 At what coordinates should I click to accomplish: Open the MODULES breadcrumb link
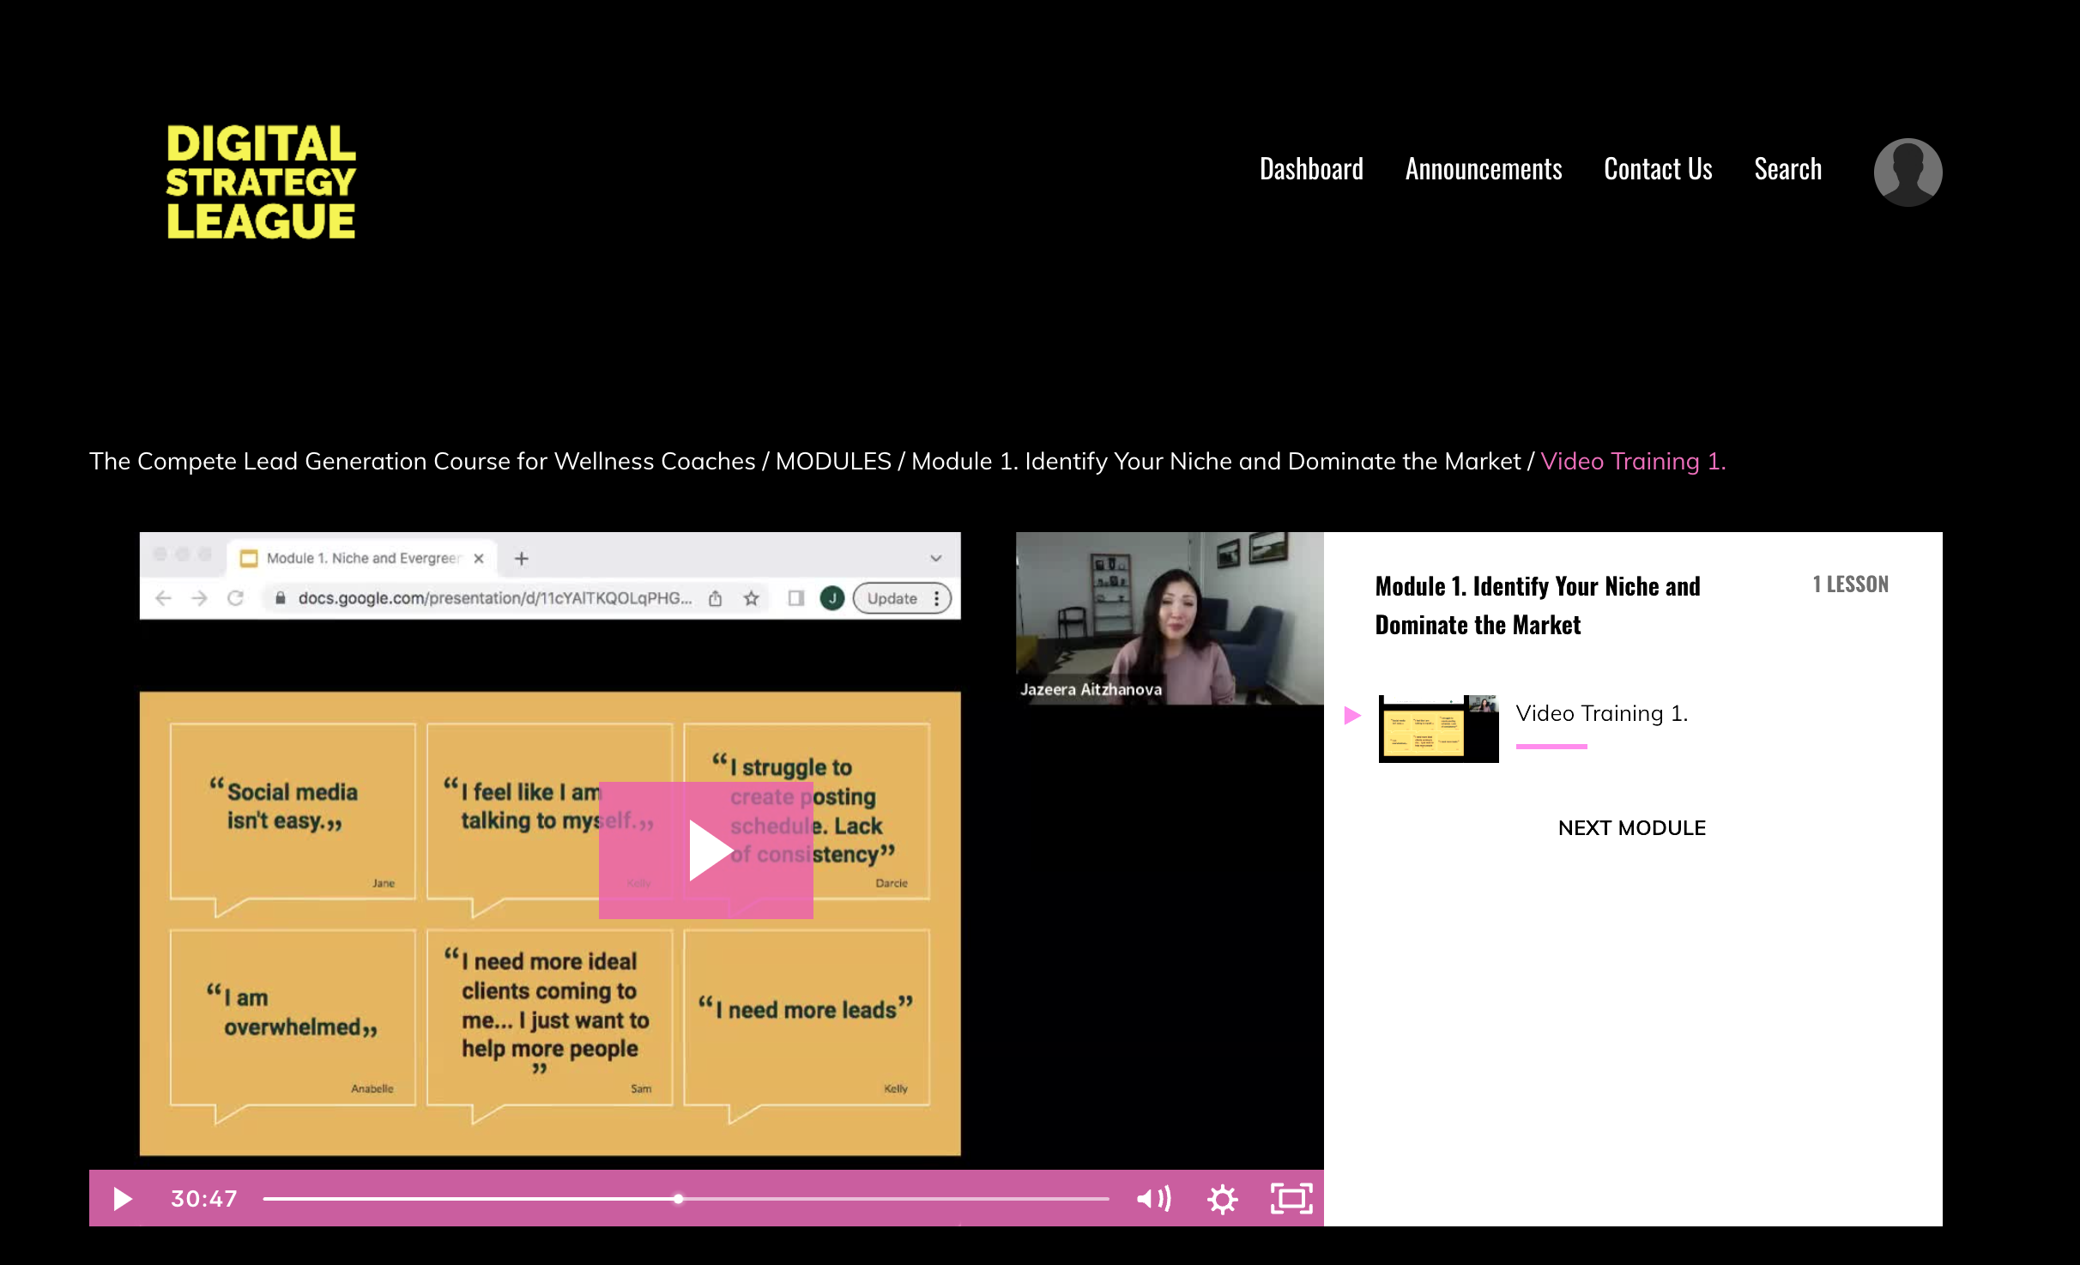pyautogui.click(x=832, y=461)
